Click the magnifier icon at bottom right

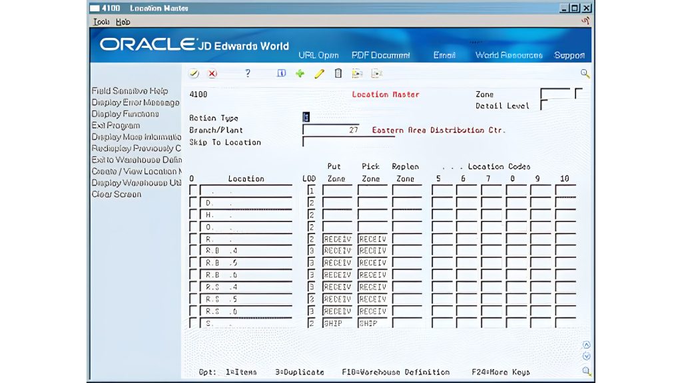[586, 371]
